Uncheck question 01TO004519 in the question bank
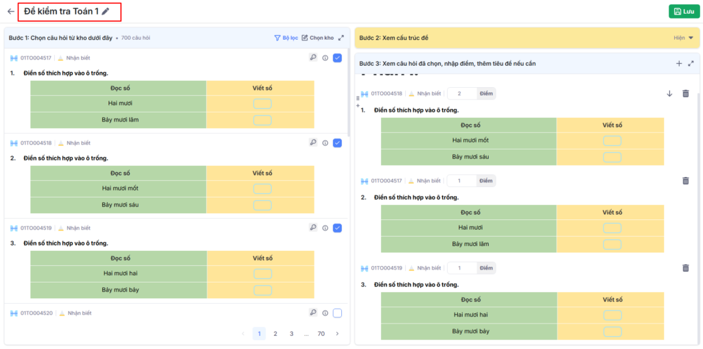The height and width of the screenshot is (349, 703). pos(337,228)
